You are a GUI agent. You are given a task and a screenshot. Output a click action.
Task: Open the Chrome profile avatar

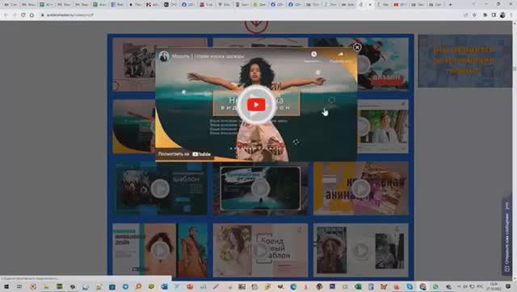502,15
